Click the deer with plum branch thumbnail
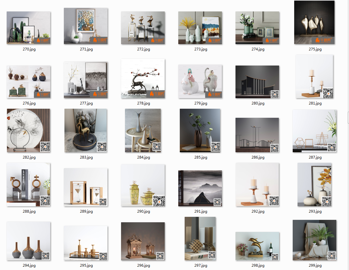 pos(143,79)
